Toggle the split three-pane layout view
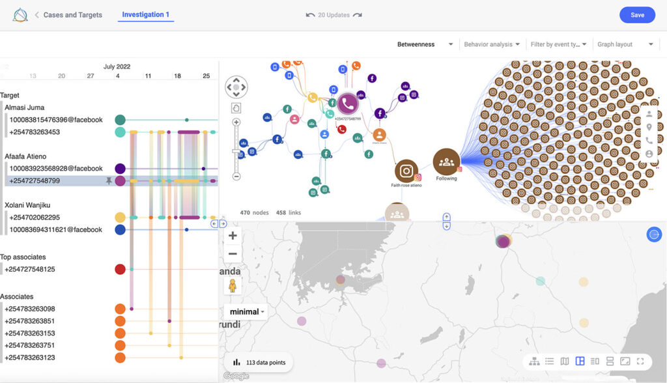667x383 pixels. pyautogui.click(x=580, y=361)
